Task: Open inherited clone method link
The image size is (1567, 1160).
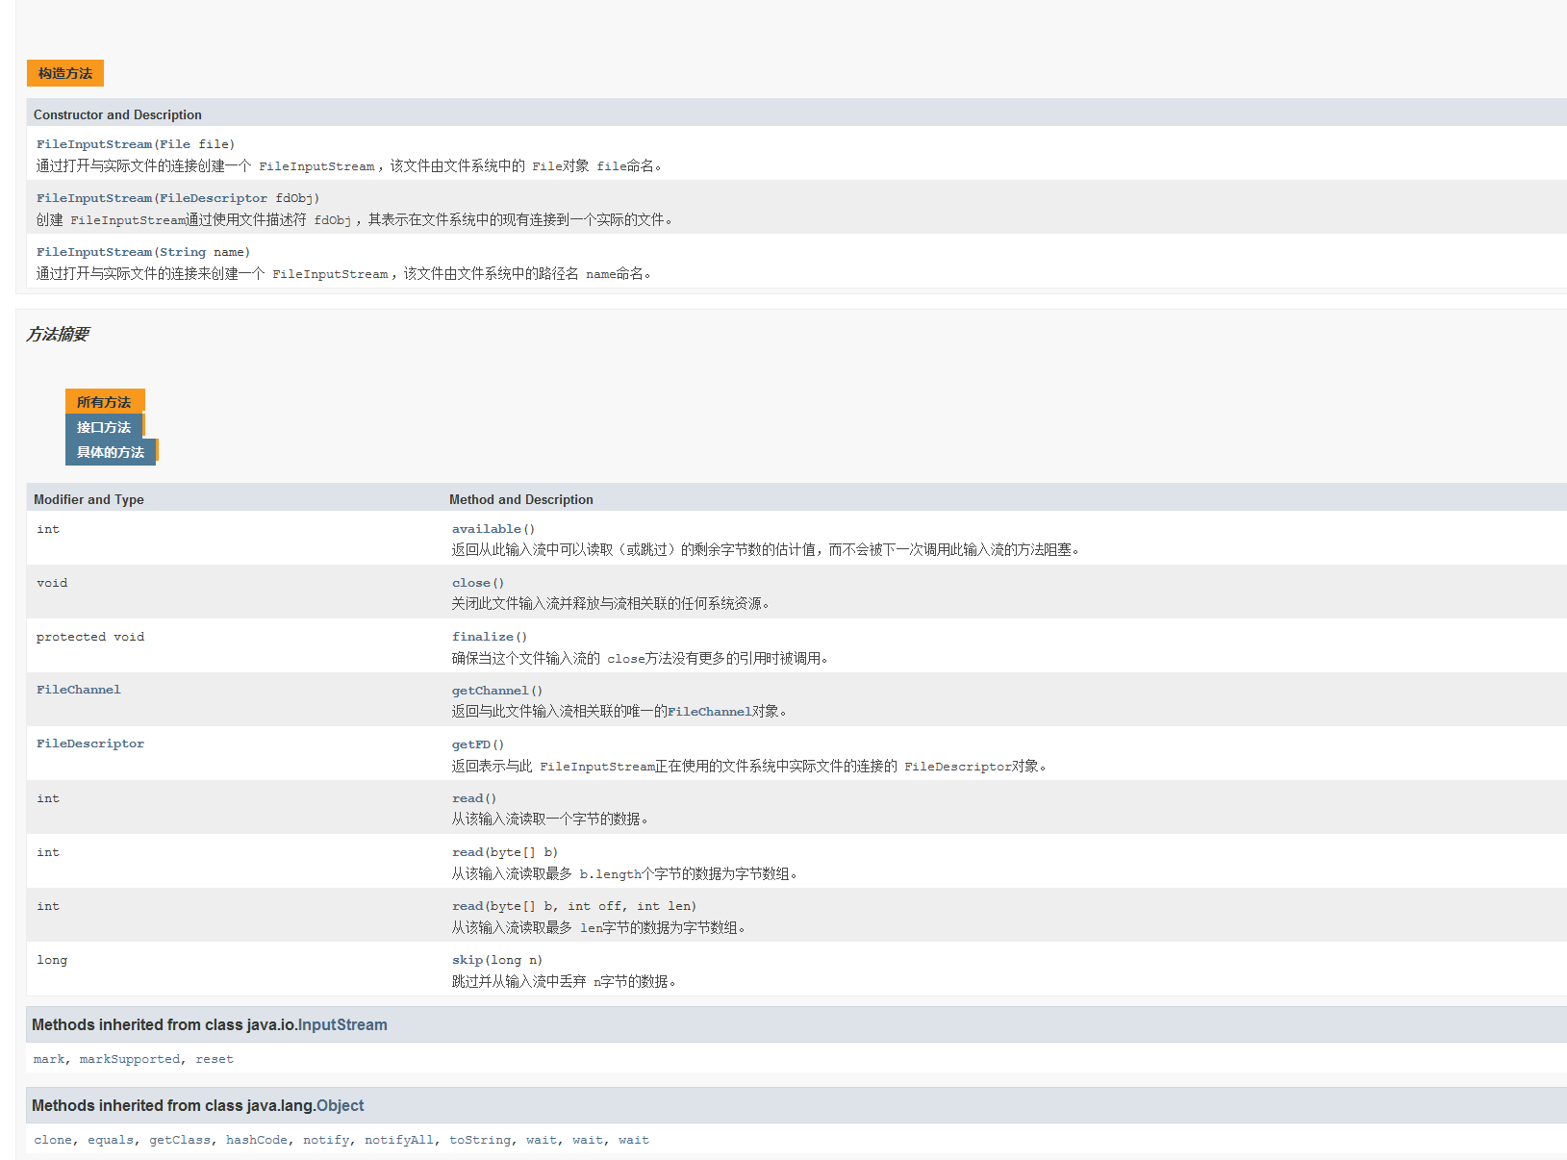Action: [53, 1140]
